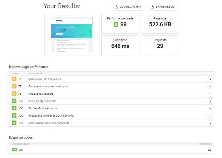Click the RESPONSE CODE column header

tap(20, 144)
